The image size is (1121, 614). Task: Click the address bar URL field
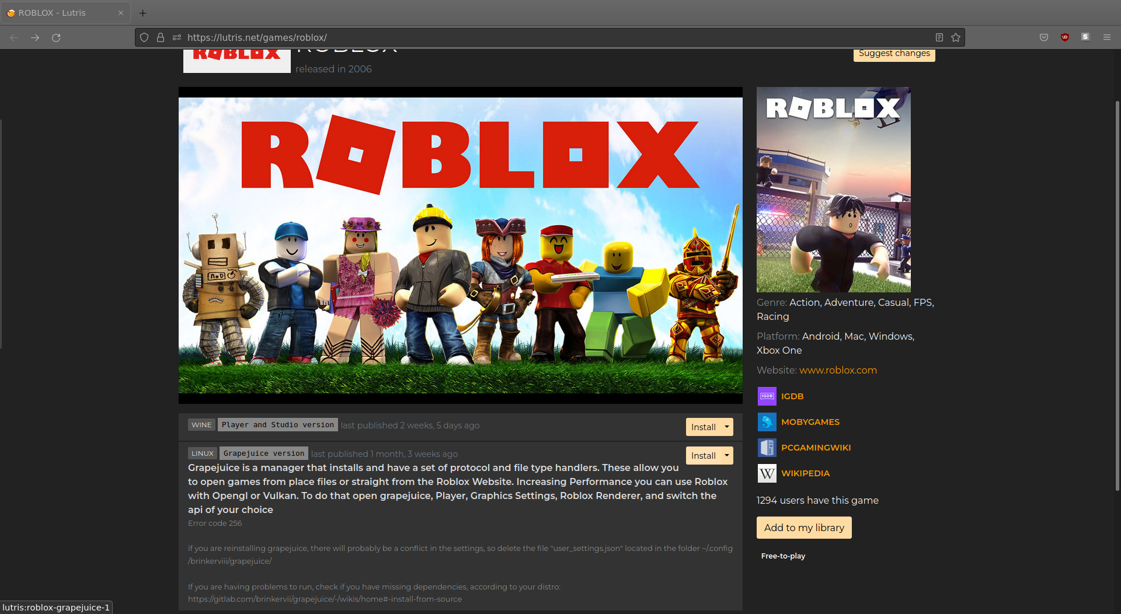(x=549, y=37)
